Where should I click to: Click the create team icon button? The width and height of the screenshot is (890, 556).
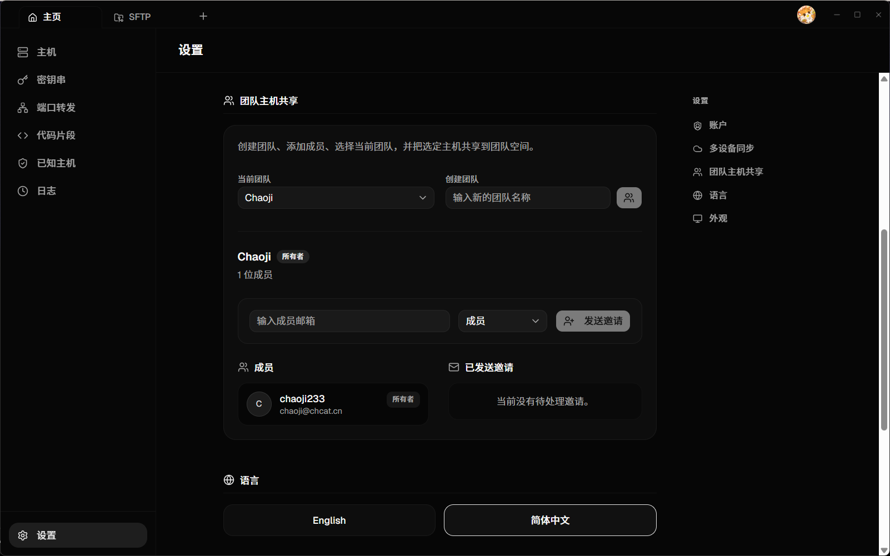629,198
